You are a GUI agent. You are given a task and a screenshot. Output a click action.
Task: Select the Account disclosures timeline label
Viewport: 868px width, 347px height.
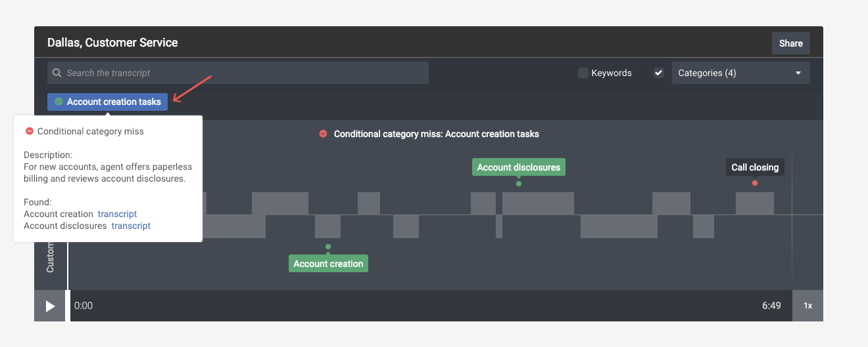(x=518, y=167)
